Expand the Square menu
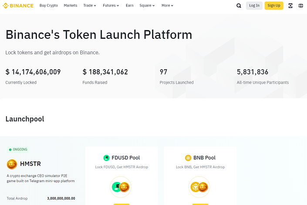307x205 pixels. (x=147, y=6)
